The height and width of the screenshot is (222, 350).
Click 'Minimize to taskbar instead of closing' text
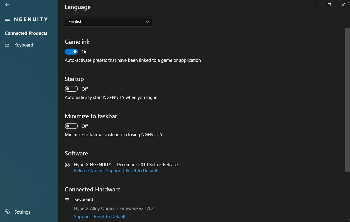(x=114, y=135)
